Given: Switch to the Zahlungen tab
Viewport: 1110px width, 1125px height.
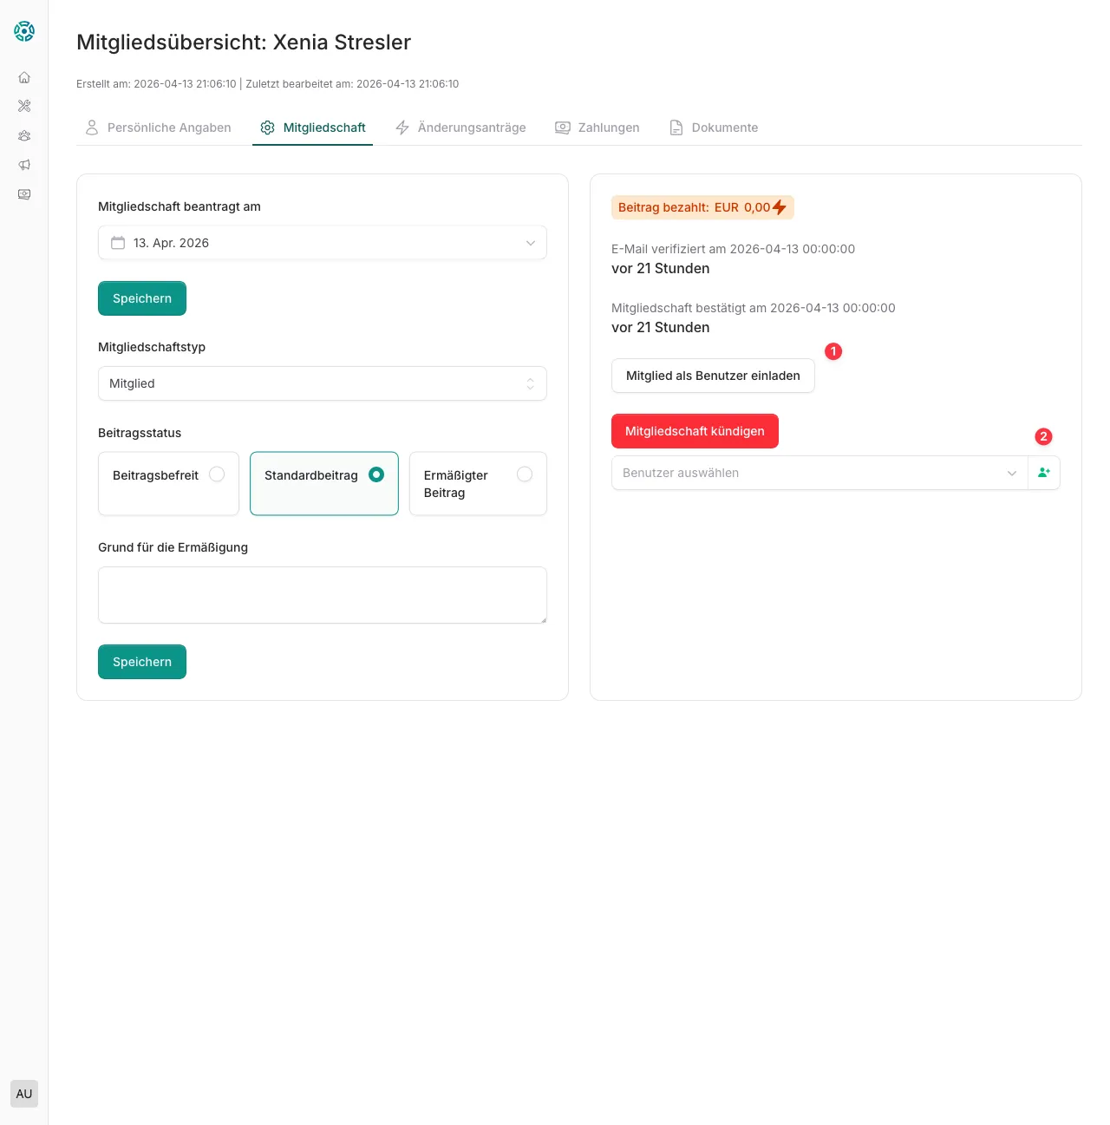Looking at the screenshot, I should point(597,128).
